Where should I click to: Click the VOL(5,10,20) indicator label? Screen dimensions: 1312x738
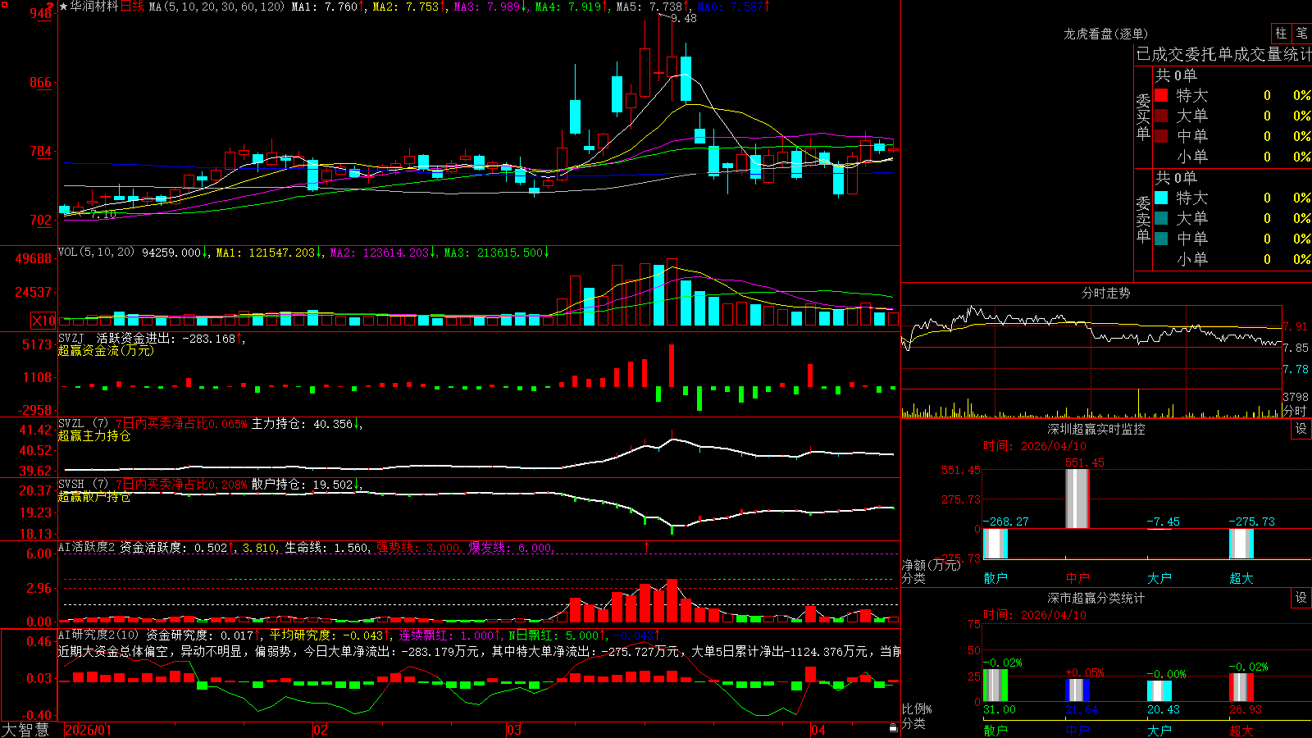[x=96, y=252]
